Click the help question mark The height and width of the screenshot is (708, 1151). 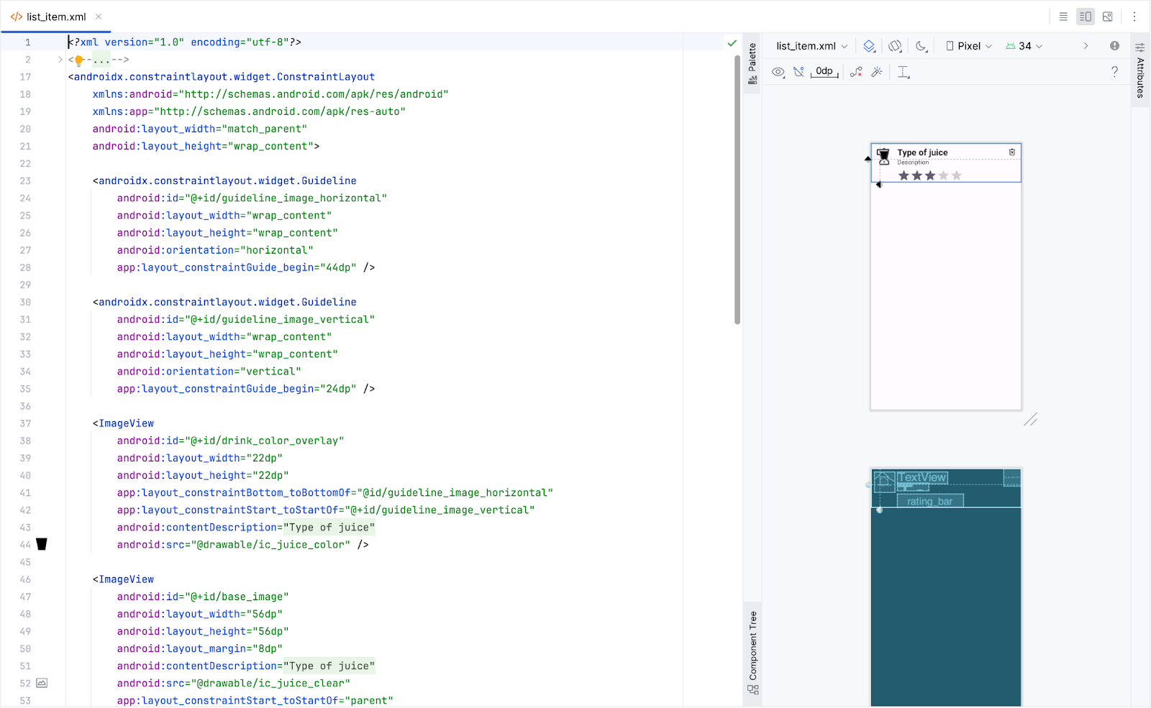coord(1114,71)
